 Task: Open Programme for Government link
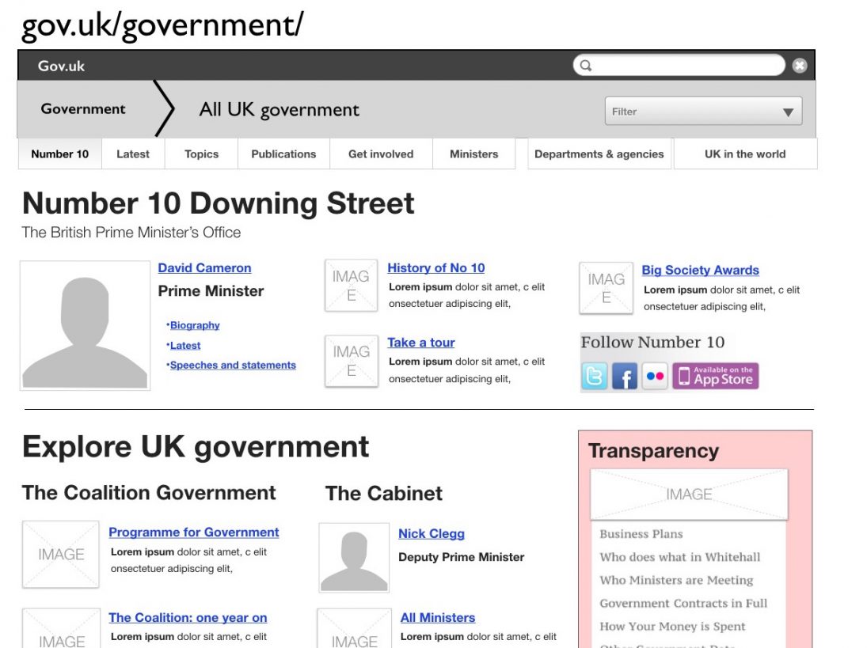coord(193,532)
